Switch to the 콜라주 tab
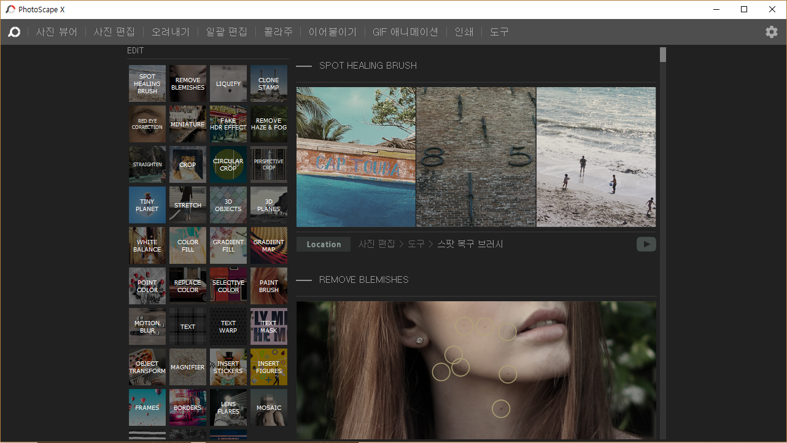The height and width of the screenshot is (443, 787). [278, 32]
